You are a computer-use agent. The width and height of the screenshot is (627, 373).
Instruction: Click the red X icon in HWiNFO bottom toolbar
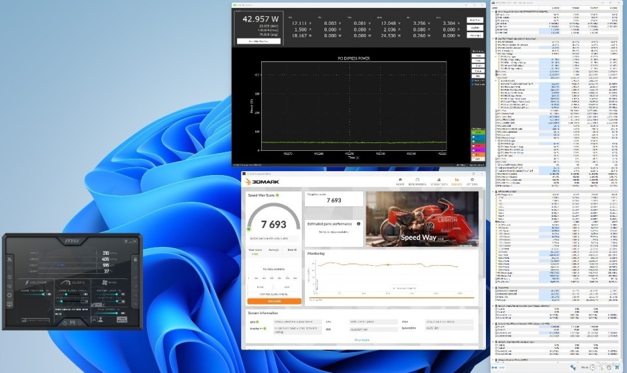[x=617, y=367]
